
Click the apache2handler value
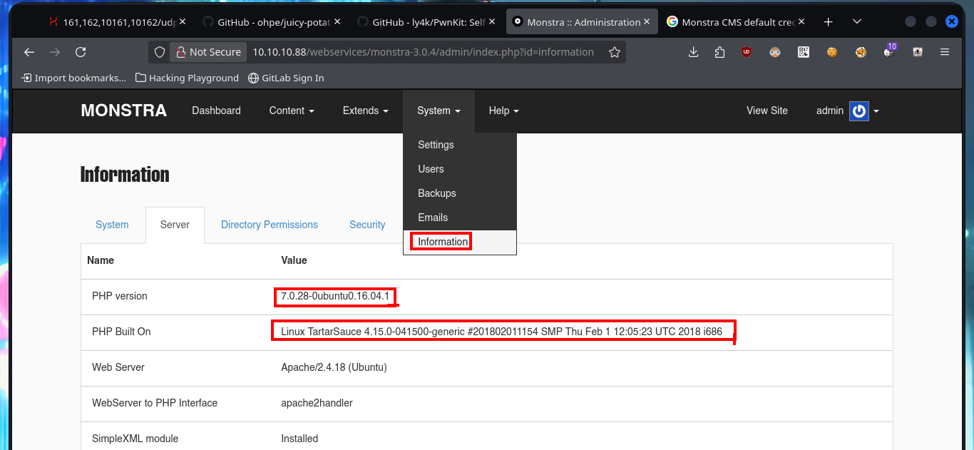pos(317,403)
